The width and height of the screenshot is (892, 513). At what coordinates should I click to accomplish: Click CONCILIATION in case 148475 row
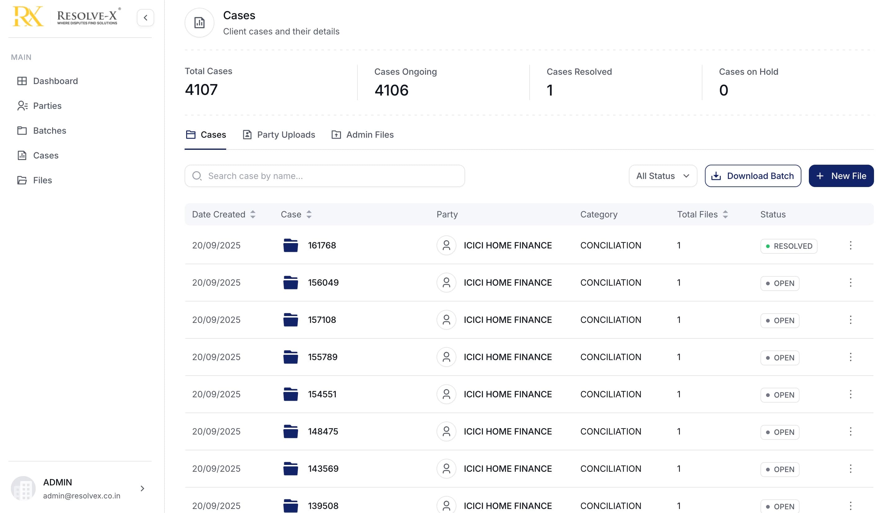coord(611,432)
